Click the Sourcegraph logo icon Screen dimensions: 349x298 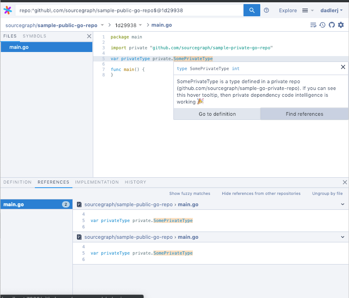coord(8,10)
